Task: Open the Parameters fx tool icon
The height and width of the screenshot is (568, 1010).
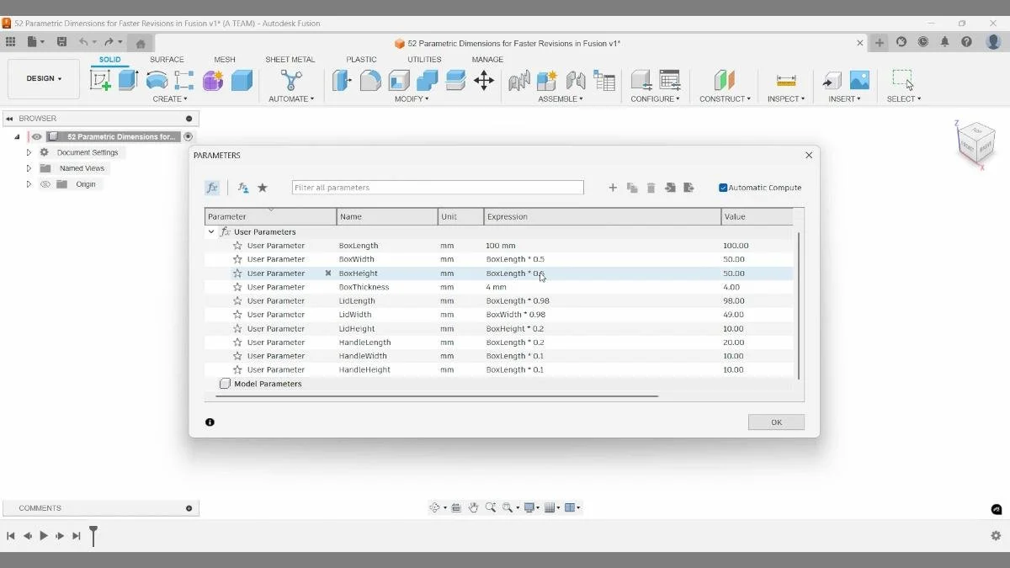Action: point(212,187)
